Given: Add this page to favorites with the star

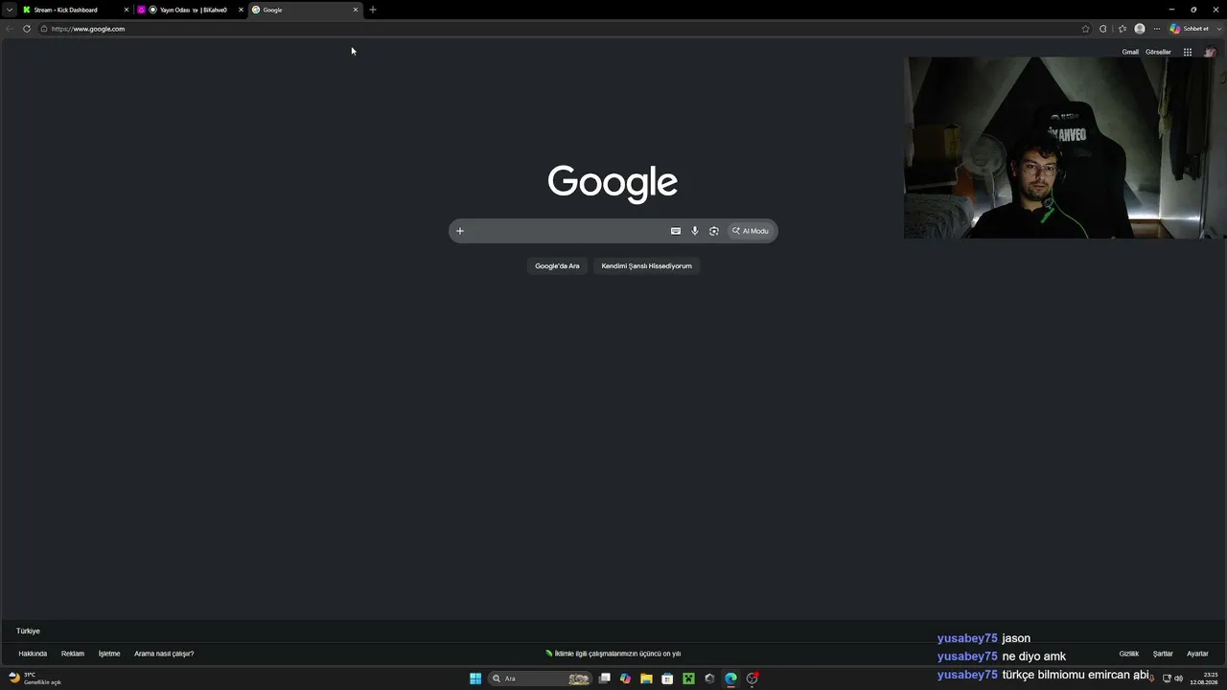Looking at the screenshot, I should tap(1085, 29).
